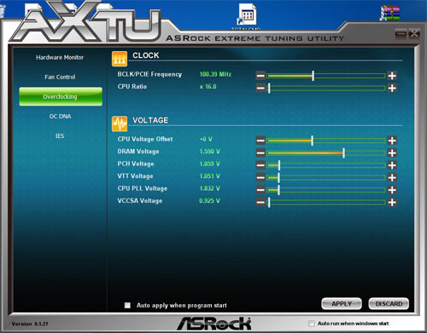Click the DISCARD button
The image size is (427, 333).
tap(389, 304)
